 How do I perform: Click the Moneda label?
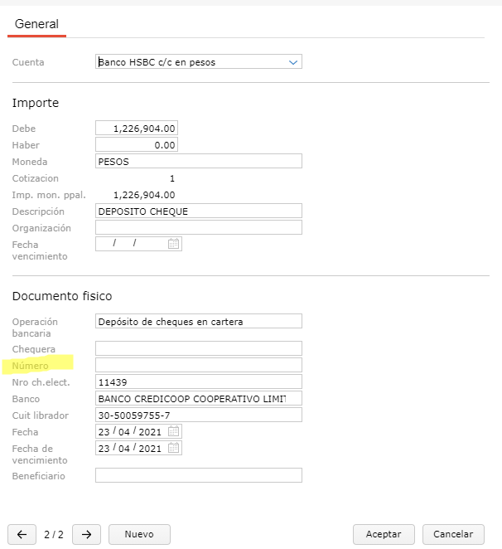pos(30,162)
